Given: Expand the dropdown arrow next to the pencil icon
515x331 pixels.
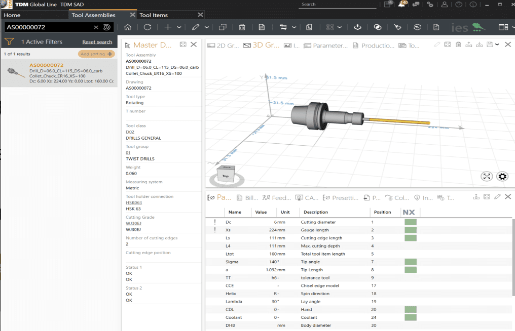Looking at the screenshot, I should pyautogui.click(x=207, y=27).
